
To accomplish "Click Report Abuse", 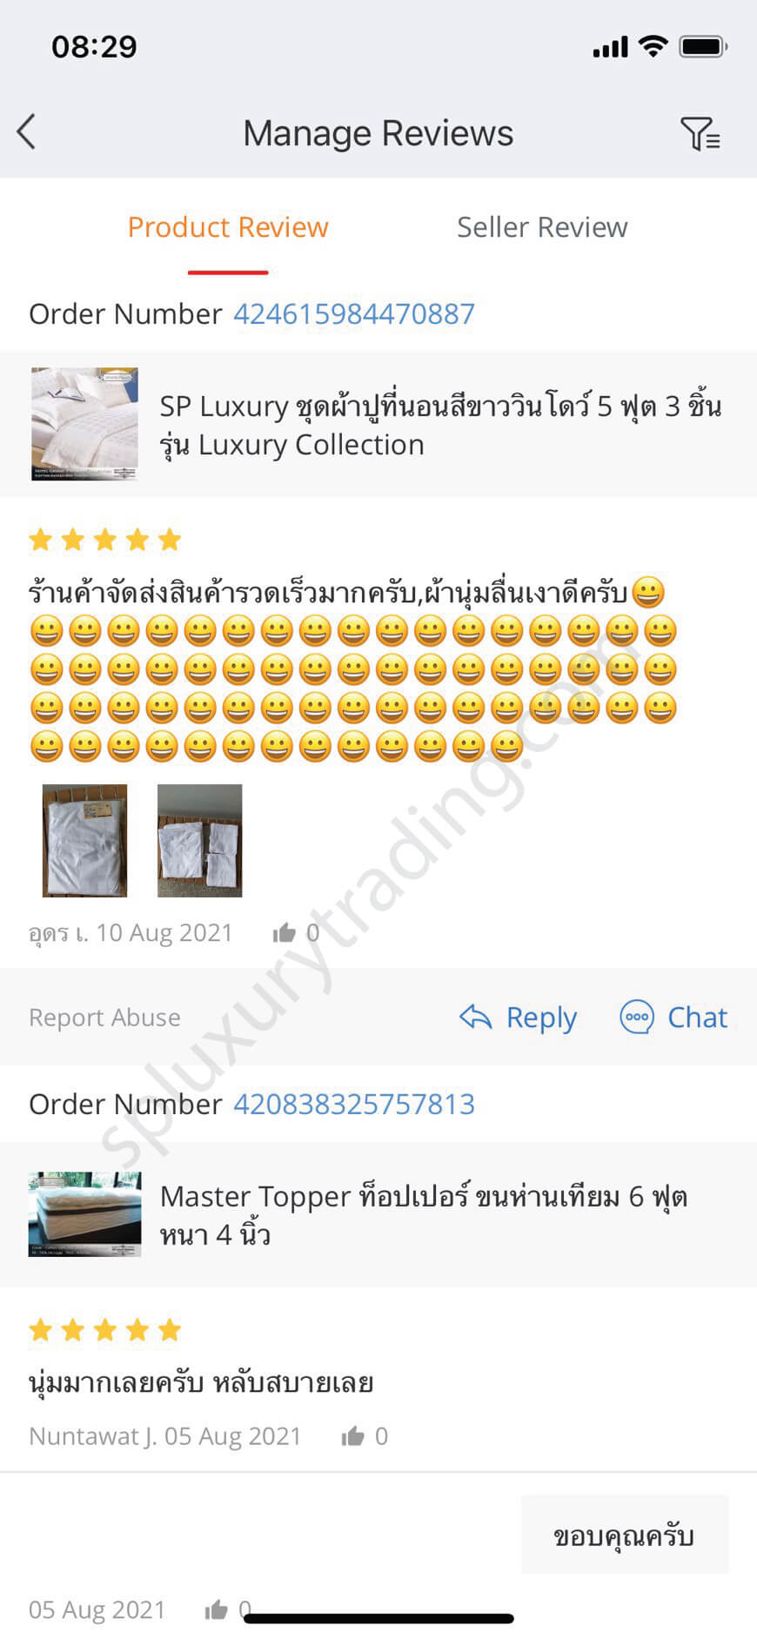I will coord(104,1017).
